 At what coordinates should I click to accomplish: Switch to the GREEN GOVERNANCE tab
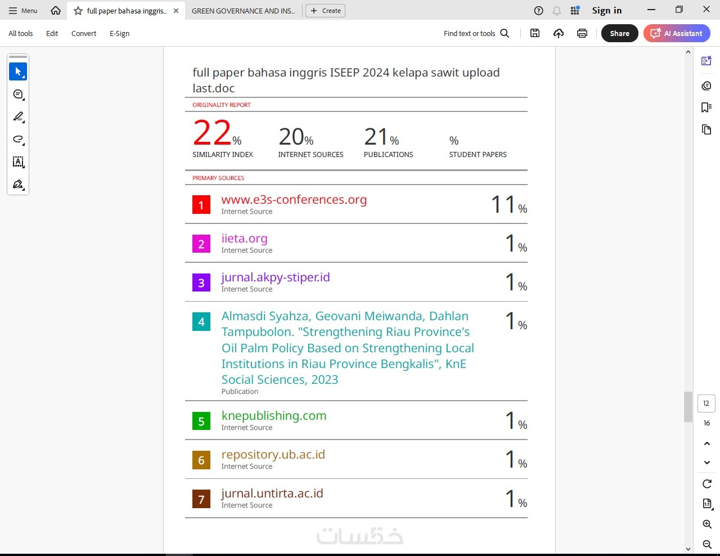(x=243, y=11)
